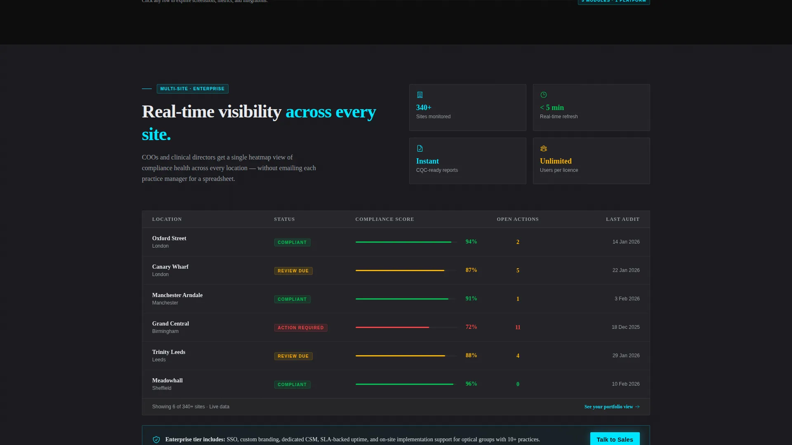Click the Trinity Leeds compliance progress bar

click(x=406, y=356)
